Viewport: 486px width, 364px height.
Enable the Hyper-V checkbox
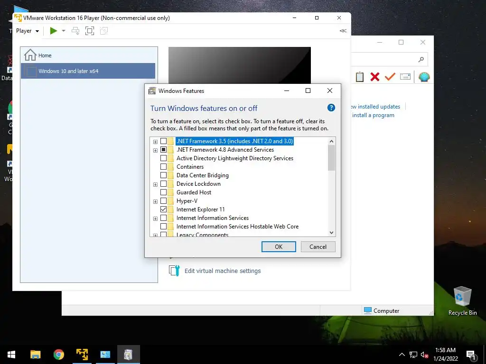pyautogui.click(x=163, y=201)
